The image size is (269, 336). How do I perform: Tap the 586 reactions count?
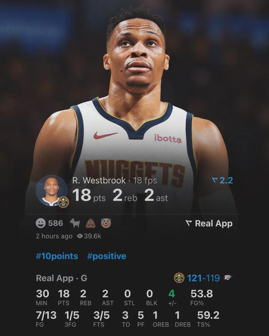55,223
